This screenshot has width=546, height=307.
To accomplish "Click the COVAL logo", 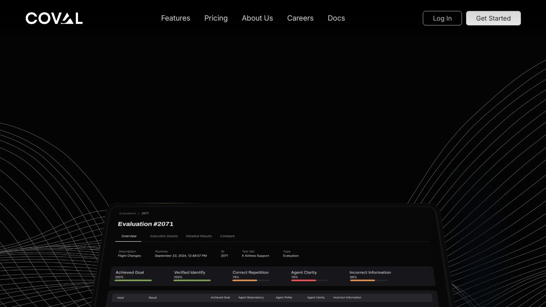I will click(54, 18).
